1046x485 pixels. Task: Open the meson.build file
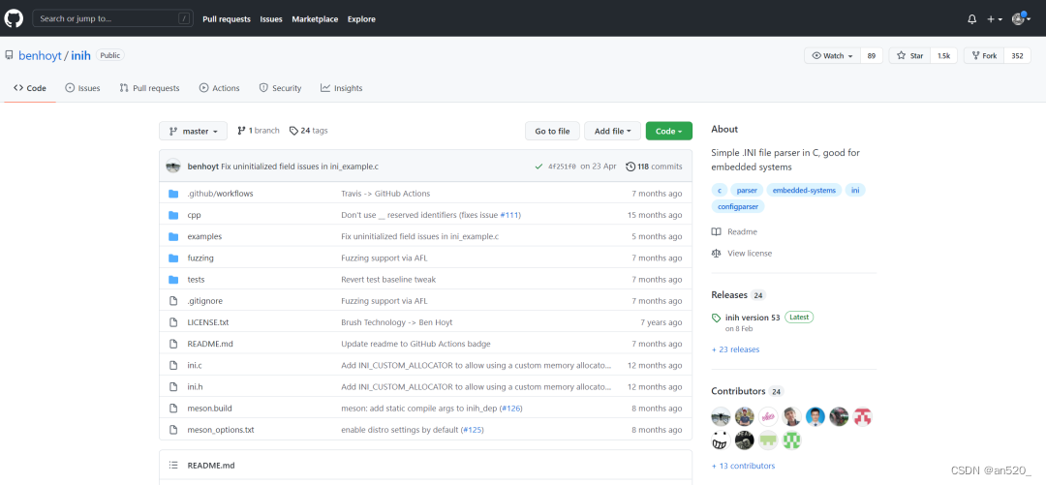(x=209, y=408)
